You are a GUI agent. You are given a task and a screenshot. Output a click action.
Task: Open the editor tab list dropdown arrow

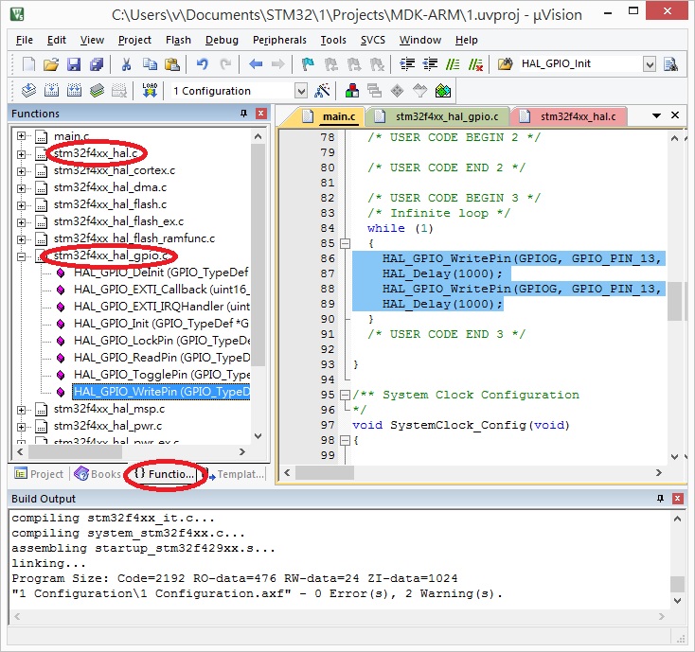656,115
